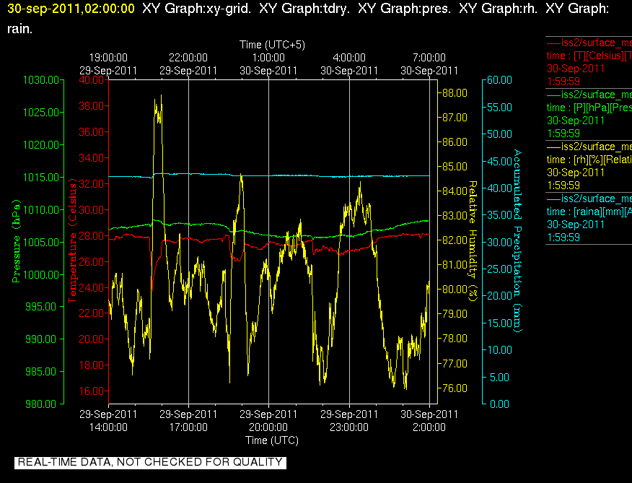Click the bottom axis label '2:00:00'
Image resolution: width=632 pixels, height=483 pixels.
click(429, 427)
